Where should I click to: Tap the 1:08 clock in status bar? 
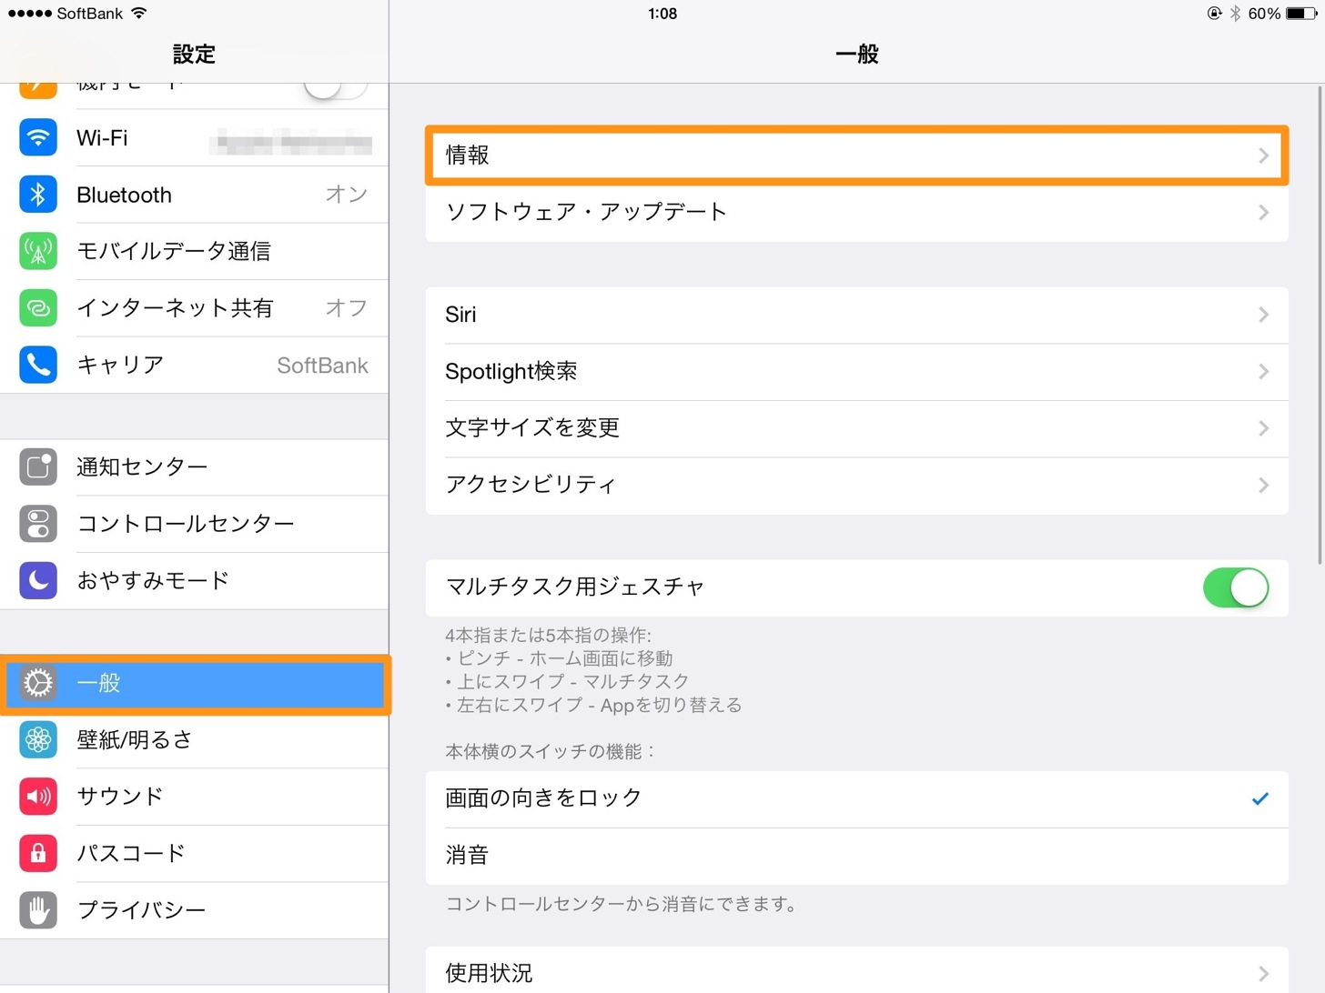[662, 14]
